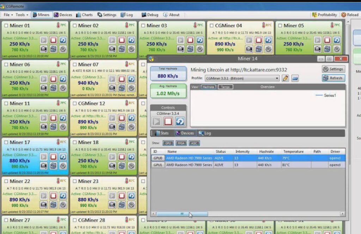Stop Miner 22 with stop icon
The image size is (361, 234).
tap(53, 196)
